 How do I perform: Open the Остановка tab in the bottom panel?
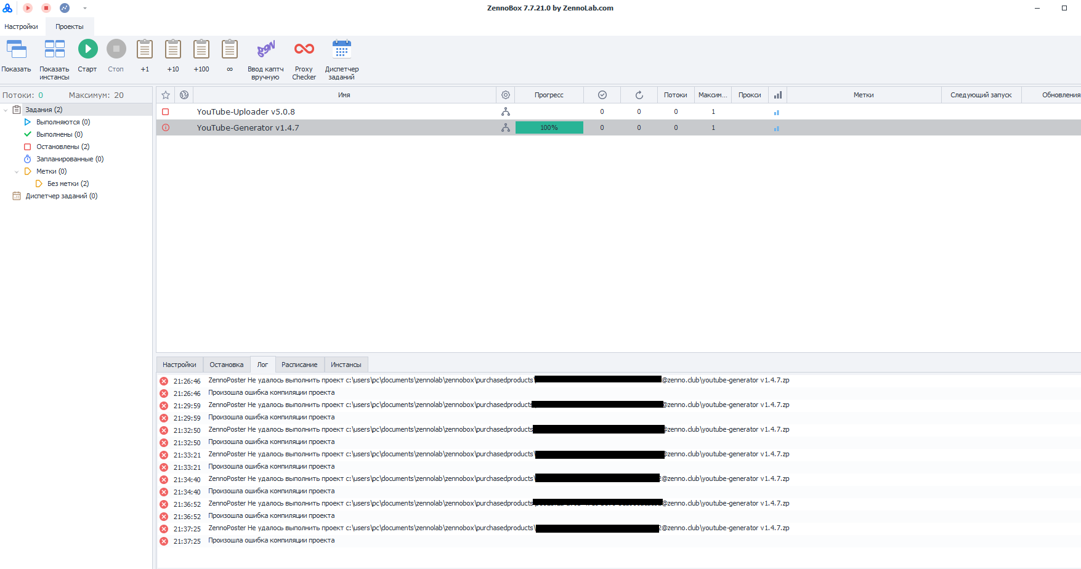tap(227, 365)
